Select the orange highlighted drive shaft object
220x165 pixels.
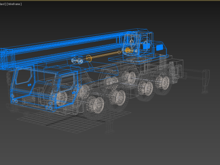[105, 55]
